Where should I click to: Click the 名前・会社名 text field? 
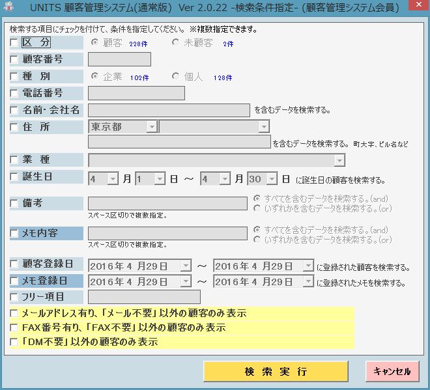click(x=169, y=110)
